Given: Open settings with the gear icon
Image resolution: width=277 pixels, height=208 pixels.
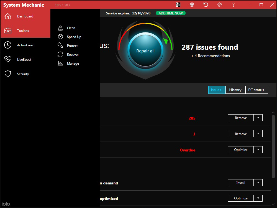Looking at the screenshot, I should [220, 5].
